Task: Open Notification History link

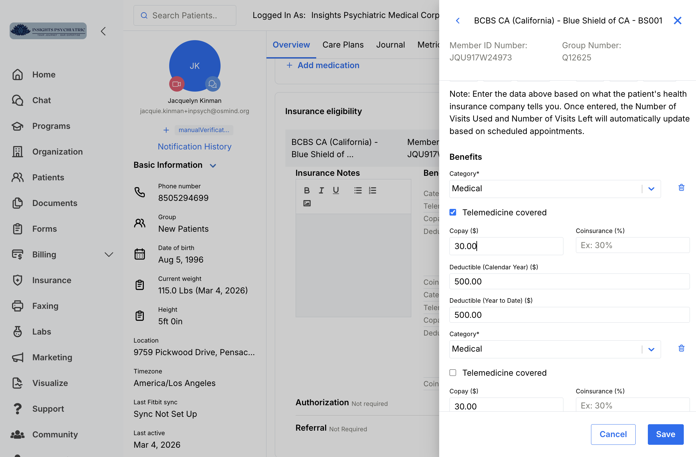Action: pyautogui.click(x=195, y=147)
